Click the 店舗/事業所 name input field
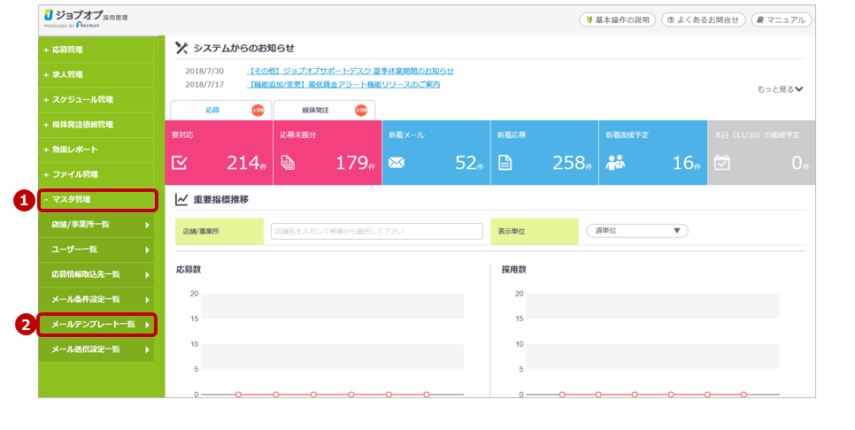 [377, 231]
